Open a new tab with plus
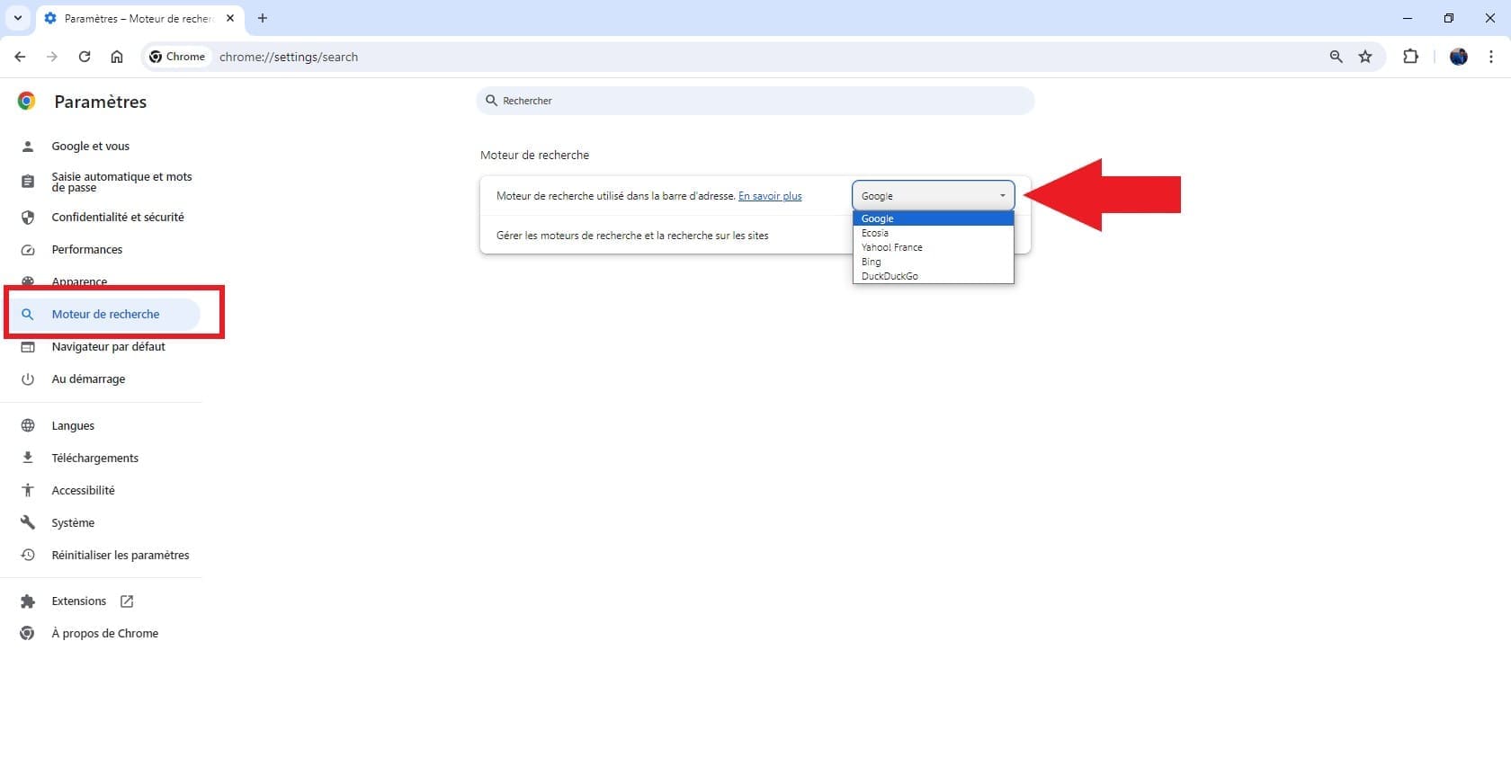The width and height of the screenshot is (1511, 775). click(263, 18)
